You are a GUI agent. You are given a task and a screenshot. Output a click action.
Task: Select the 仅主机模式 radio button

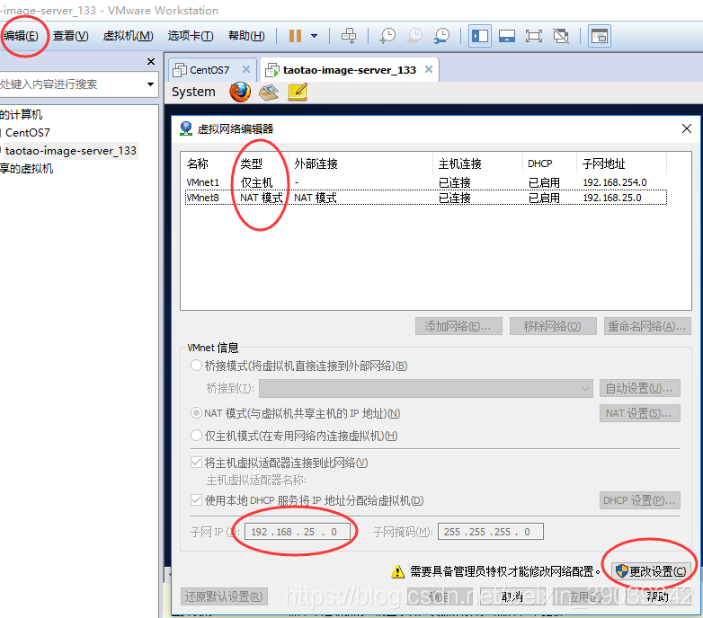[x=196, y=435]
